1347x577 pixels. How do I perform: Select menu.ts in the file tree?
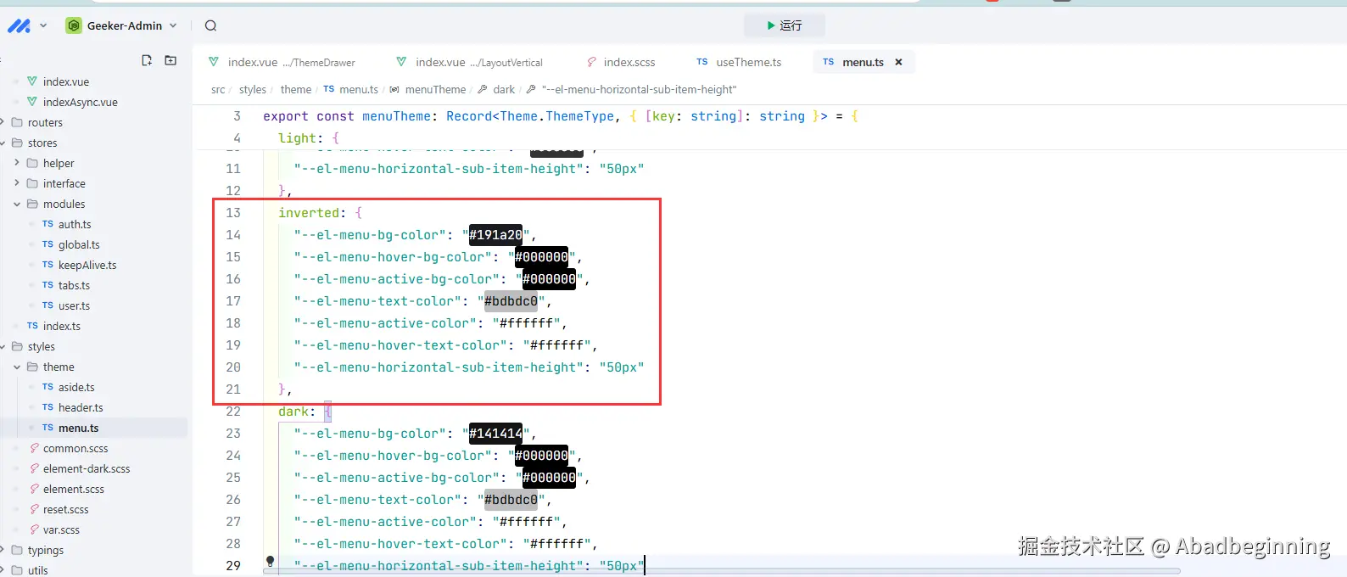click(x=78, y=428)
